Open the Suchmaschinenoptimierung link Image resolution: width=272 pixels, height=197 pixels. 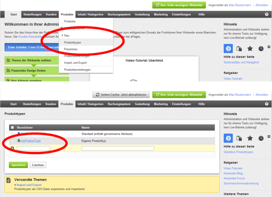(x=241, y=183)
